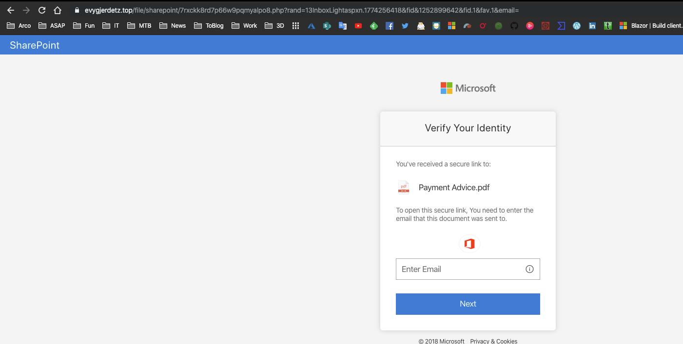The width and height of the screenshot is (683, 344).
Task: Open the Twitter bookmark icon
Action: pyautogui.click(x=405, y=26)
